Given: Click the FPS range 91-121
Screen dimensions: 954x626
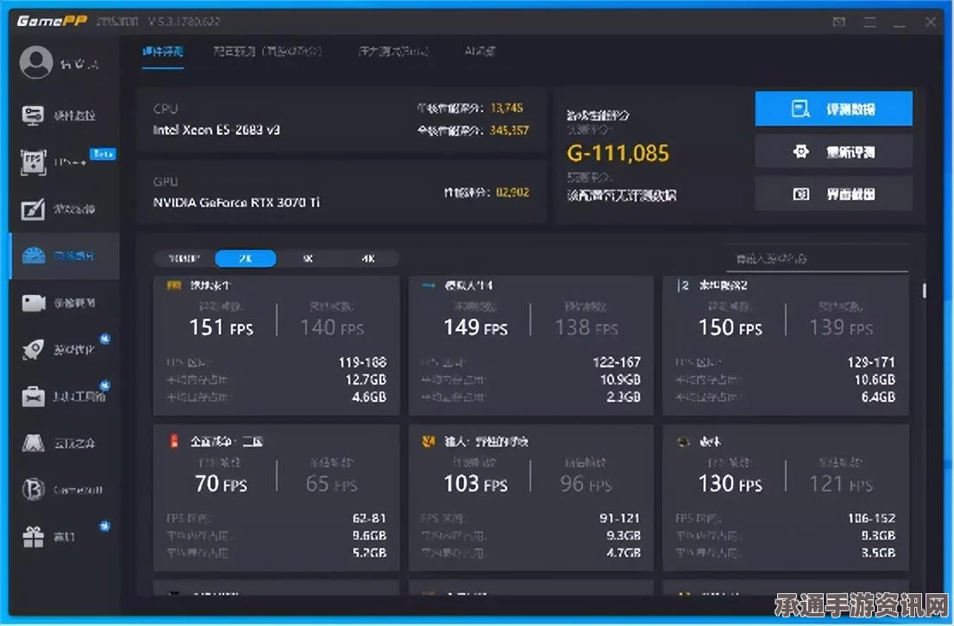Looking at the screenshot, I should coord(619,518).
